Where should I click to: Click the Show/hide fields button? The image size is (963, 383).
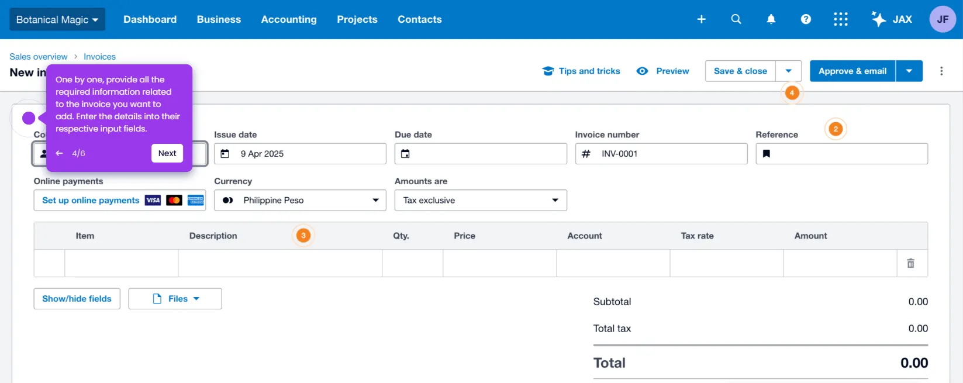(x=77, y=298)
